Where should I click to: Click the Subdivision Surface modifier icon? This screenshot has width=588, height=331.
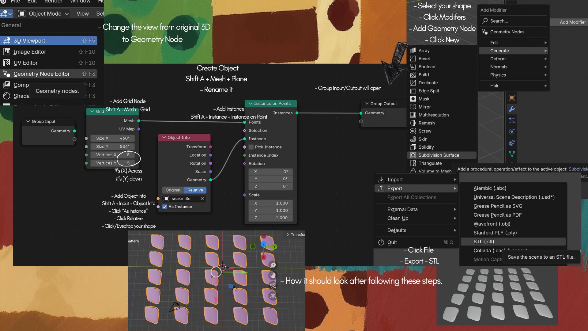coord(413,155)
